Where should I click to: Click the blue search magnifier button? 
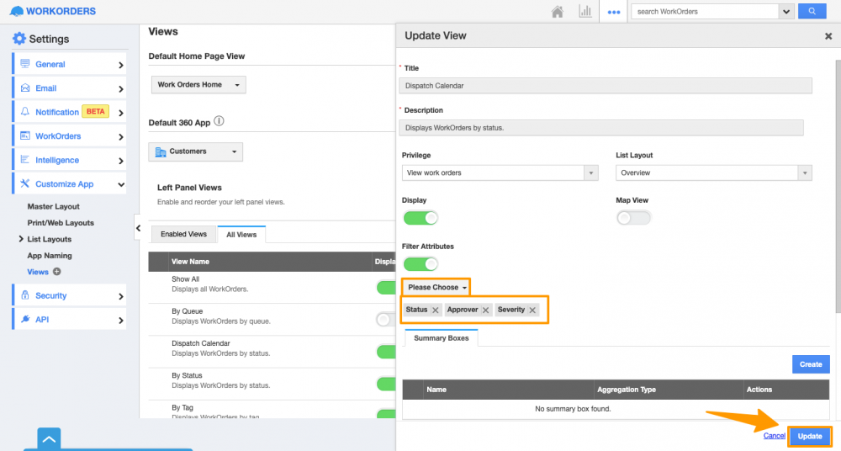pos(812,12)
